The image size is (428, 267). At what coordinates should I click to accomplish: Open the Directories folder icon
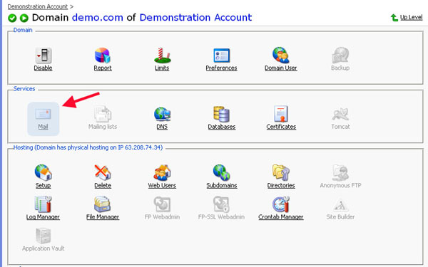(x=281, y=172)
